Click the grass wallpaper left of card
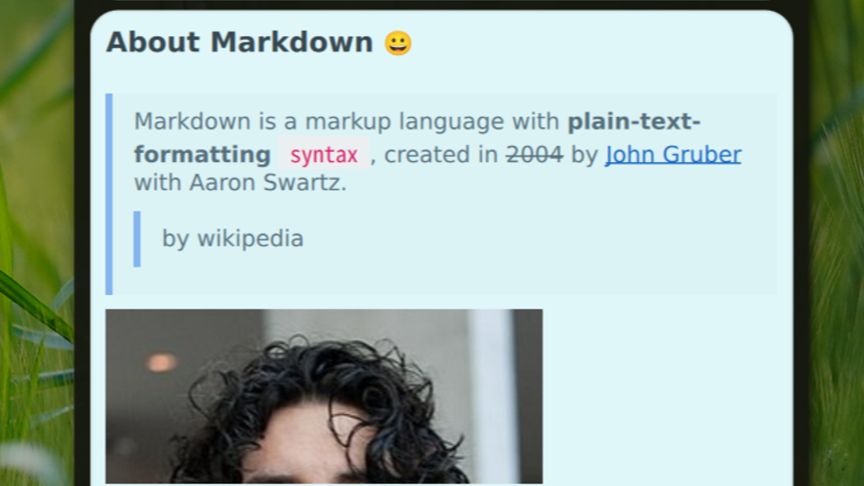This screenshot has width=864, height=486. pyautogui.click(x=36, y=242)
